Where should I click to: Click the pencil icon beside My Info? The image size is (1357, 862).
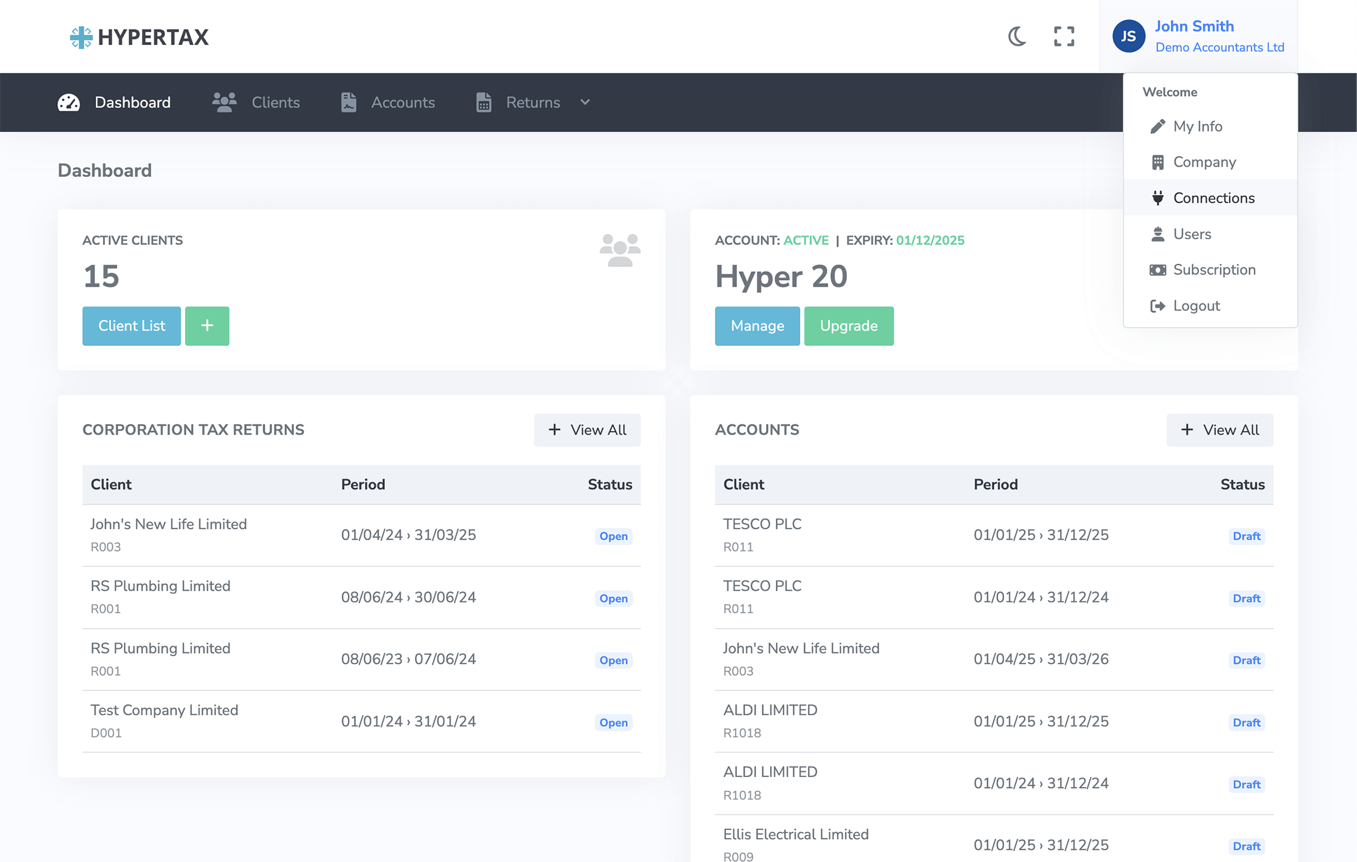(1157, 126)
